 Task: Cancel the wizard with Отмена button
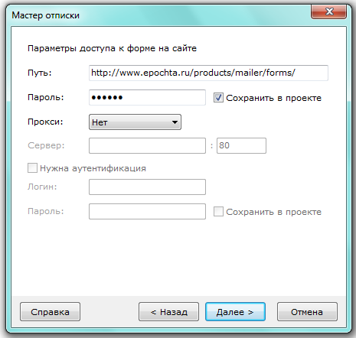click(x=307, y=312)
